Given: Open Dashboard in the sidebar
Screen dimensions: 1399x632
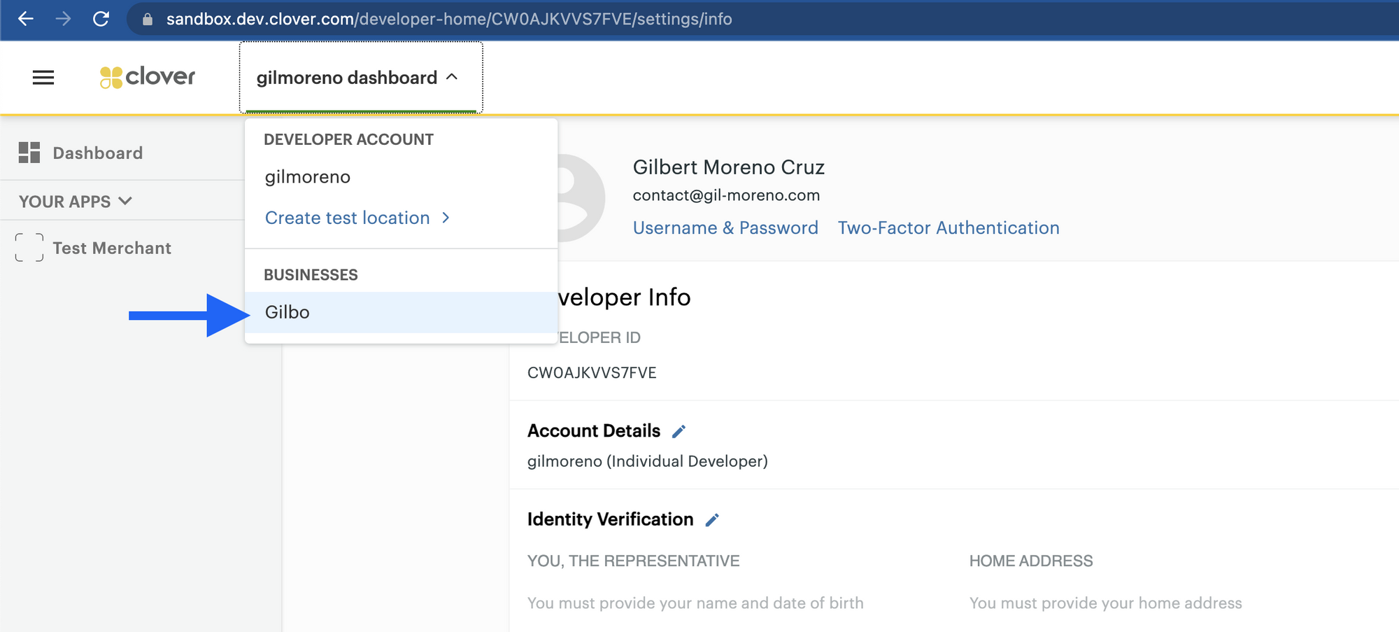Looking at the screenshot, I should (97, 153).
